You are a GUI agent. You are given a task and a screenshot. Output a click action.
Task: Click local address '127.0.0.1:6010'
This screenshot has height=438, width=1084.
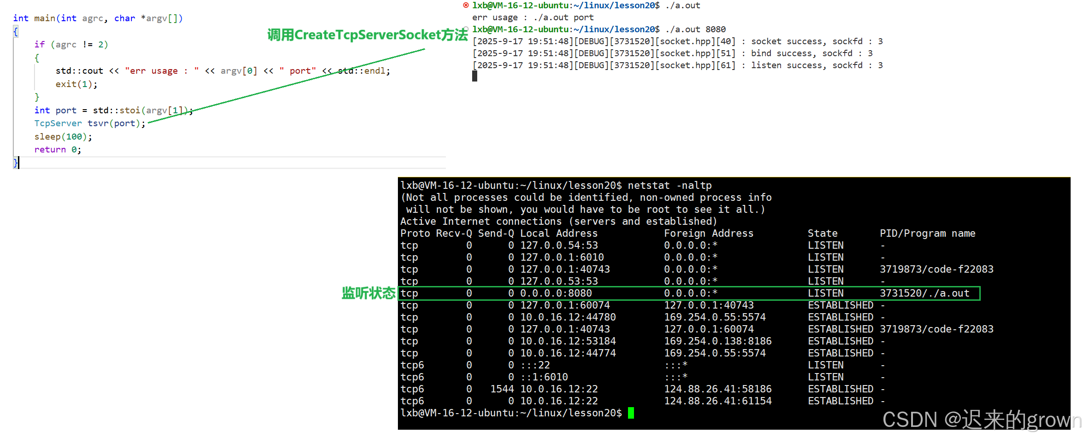coord(562,257)
